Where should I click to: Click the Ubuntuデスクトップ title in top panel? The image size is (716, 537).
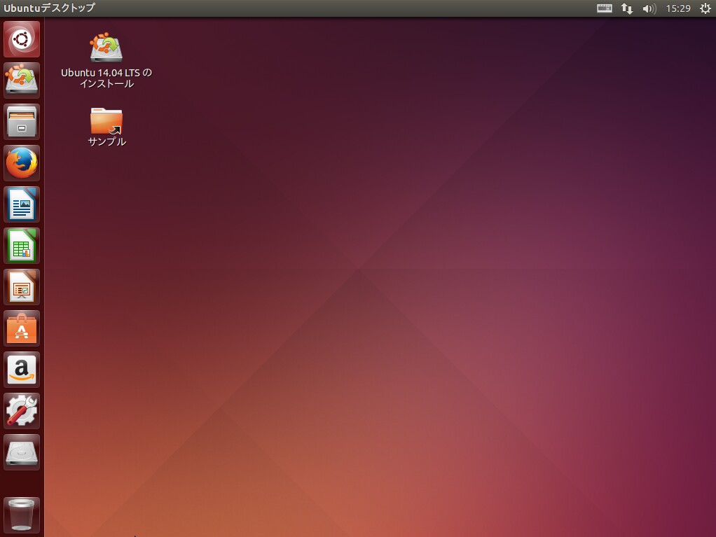point(49,8)
